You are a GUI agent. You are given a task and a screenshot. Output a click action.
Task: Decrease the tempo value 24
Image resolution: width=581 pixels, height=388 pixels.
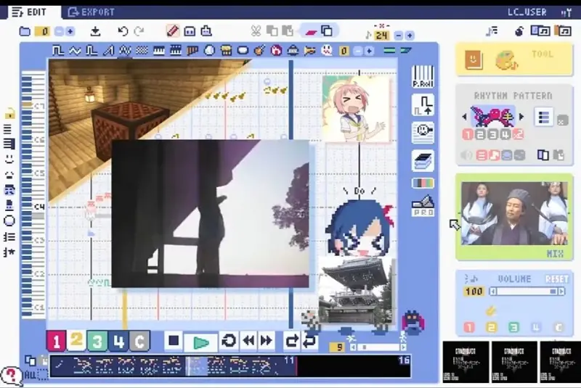click(x=399, y=36)
